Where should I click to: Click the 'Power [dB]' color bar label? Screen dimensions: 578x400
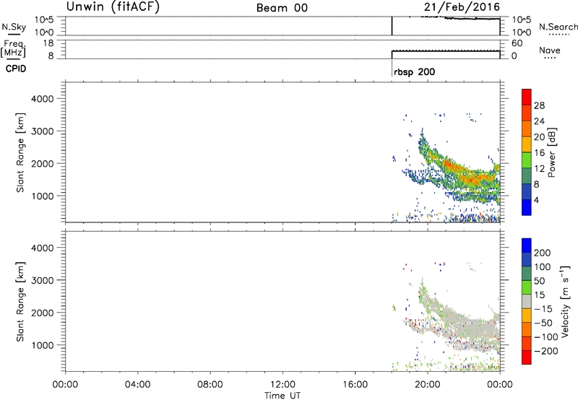point(551,152)
